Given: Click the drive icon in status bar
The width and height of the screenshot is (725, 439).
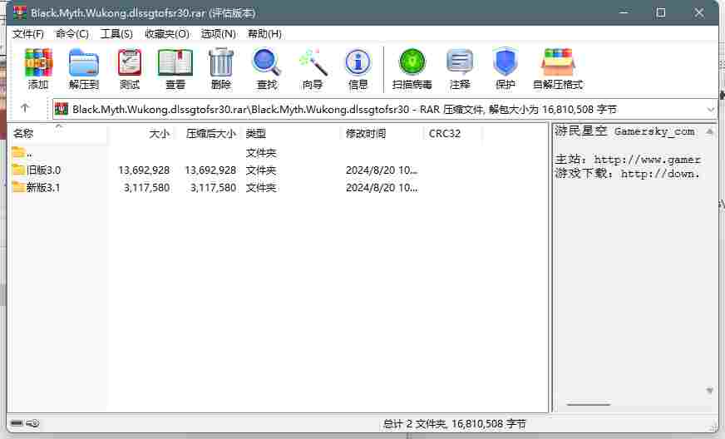Looking at the screenshot, I should pyautogui.click(x=17, y=423).
